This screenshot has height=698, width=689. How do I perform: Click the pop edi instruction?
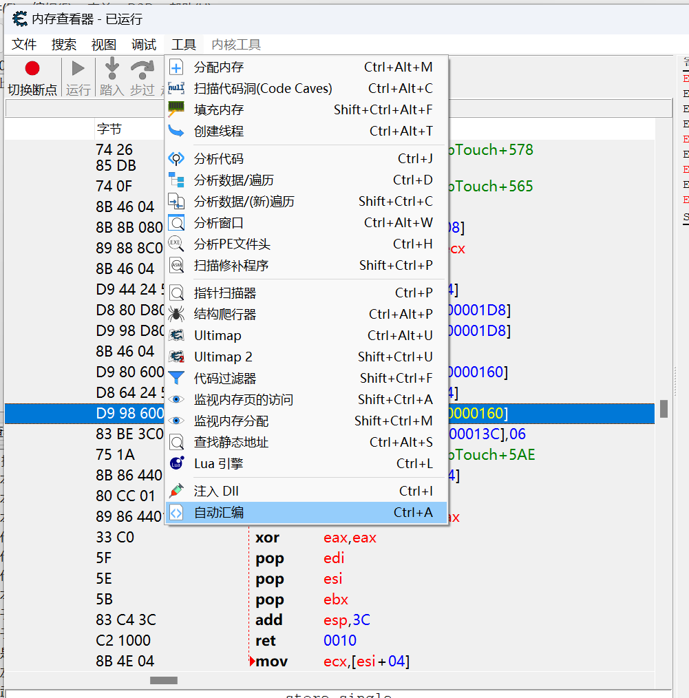pyautogui.click(x=299, y=558)
